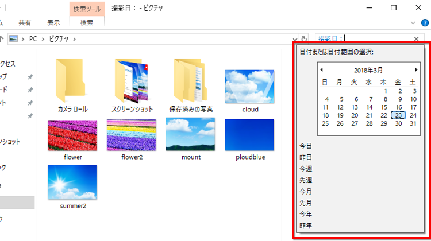The width and height of the screenshot is (431, 241).
Task: Pick March 20 in the calendar
Action: point(355,115)
